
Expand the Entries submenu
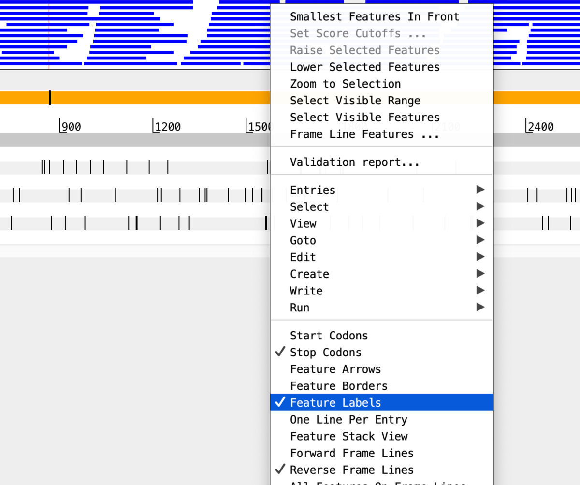(382, 190)
